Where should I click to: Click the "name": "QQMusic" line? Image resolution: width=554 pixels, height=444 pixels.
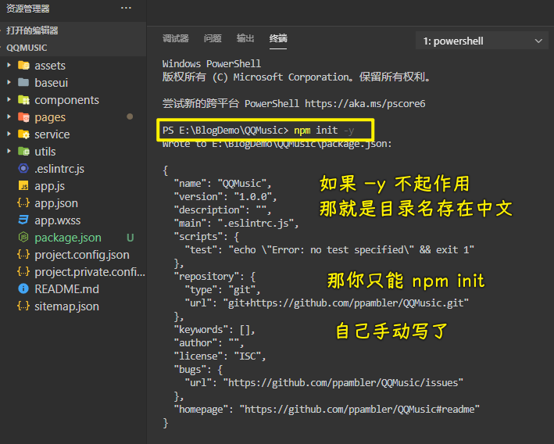223,184
